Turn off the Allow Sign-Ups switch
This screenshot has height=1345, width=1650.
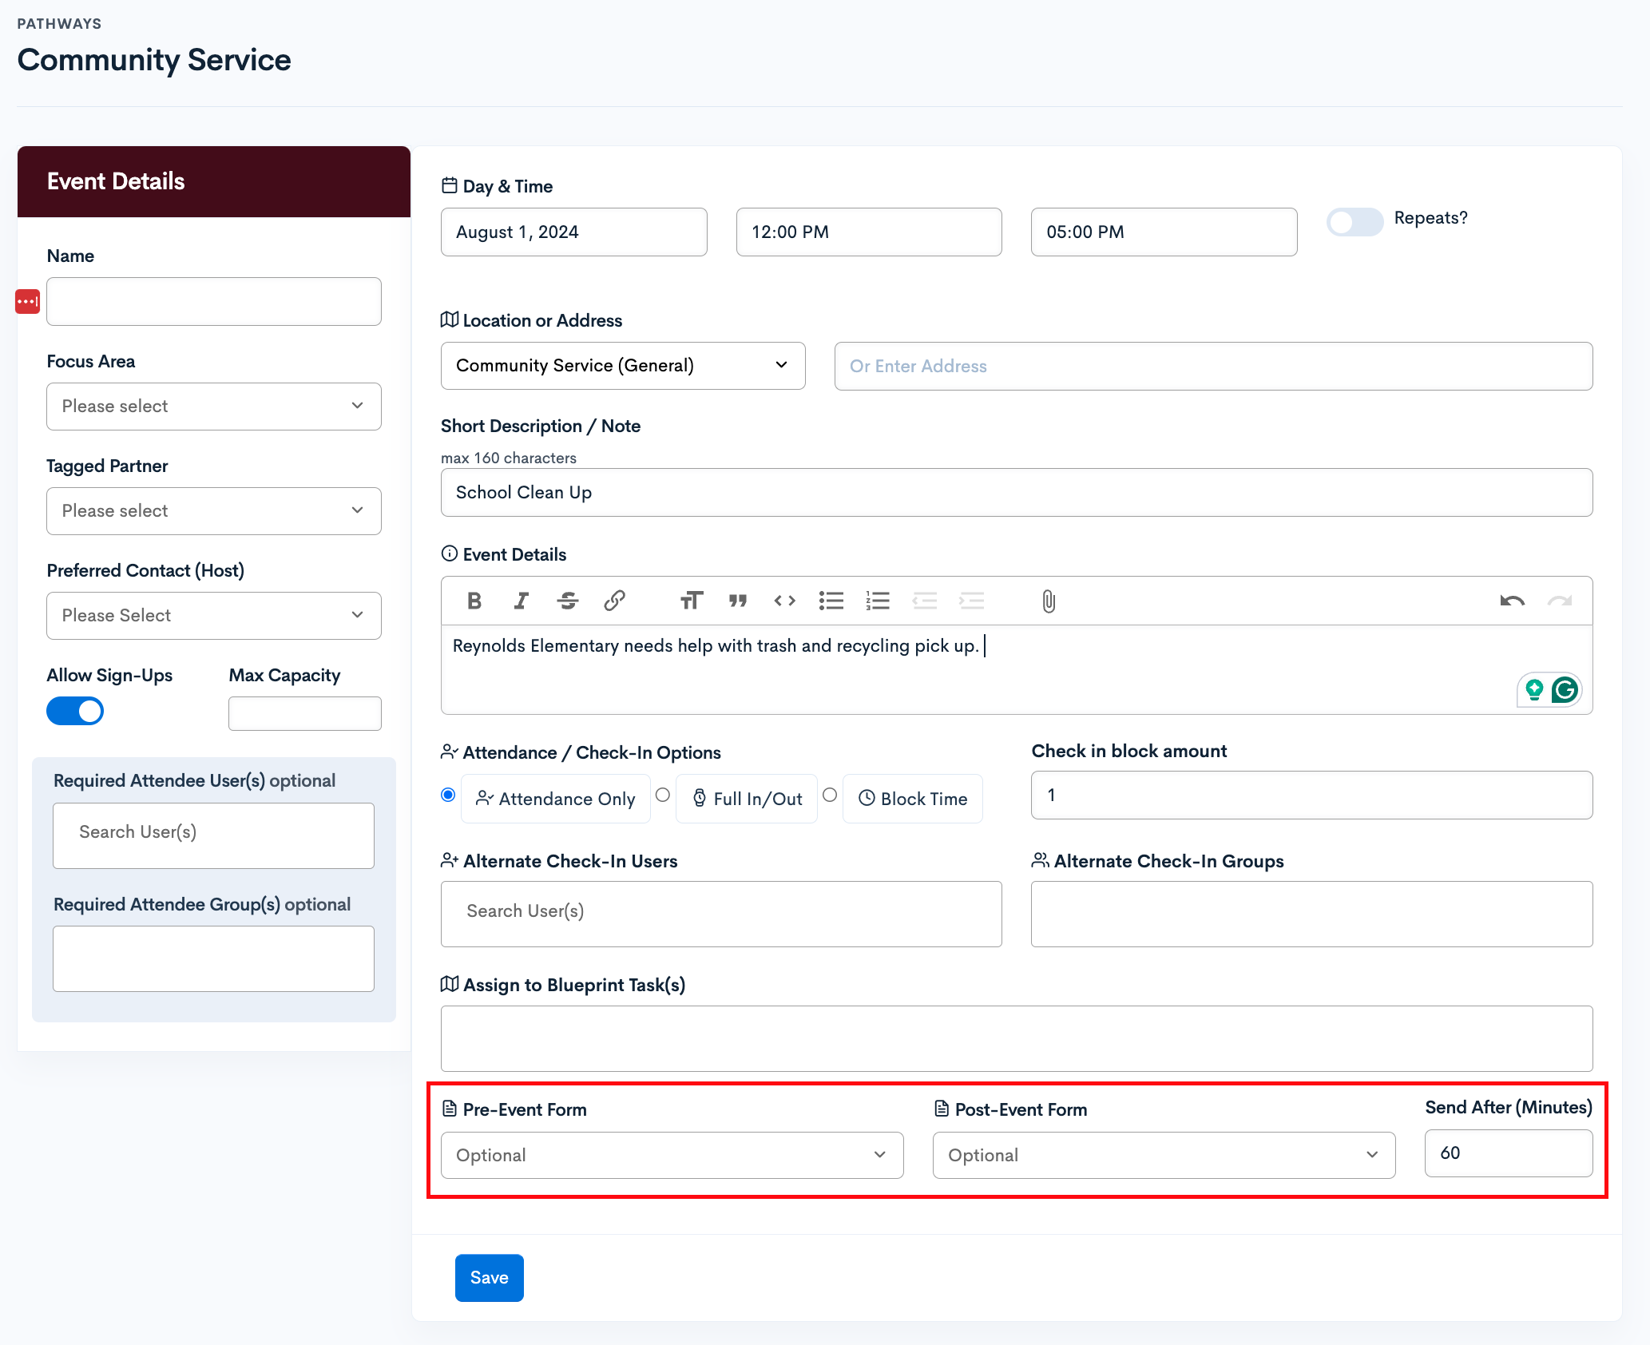tap(75, 711)
